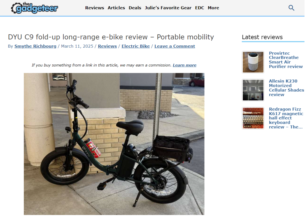
Task: Expand the More navigation menu
Action: (213, 8)
